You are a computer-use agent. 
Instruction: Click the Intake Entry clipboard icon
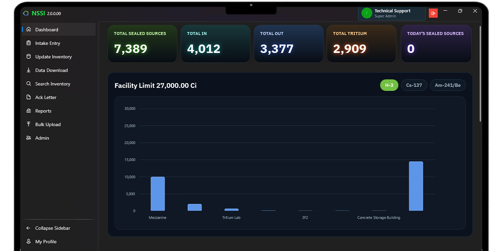28,43
